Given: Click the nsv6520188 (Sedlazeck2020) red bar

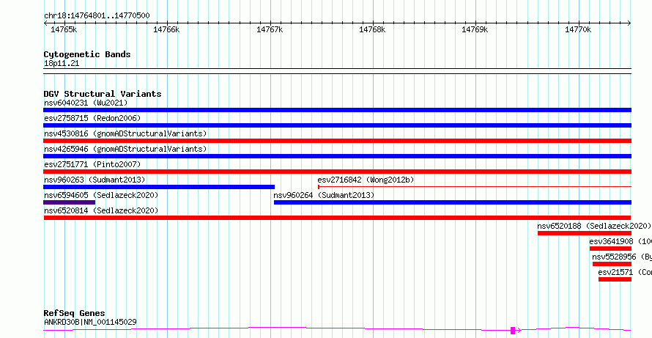Looking at the screenshot, I should coord(584,233).
